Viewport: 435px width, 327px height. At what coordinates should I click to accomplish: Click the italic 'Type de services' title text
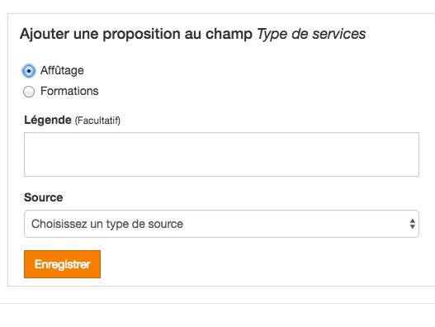311,34
